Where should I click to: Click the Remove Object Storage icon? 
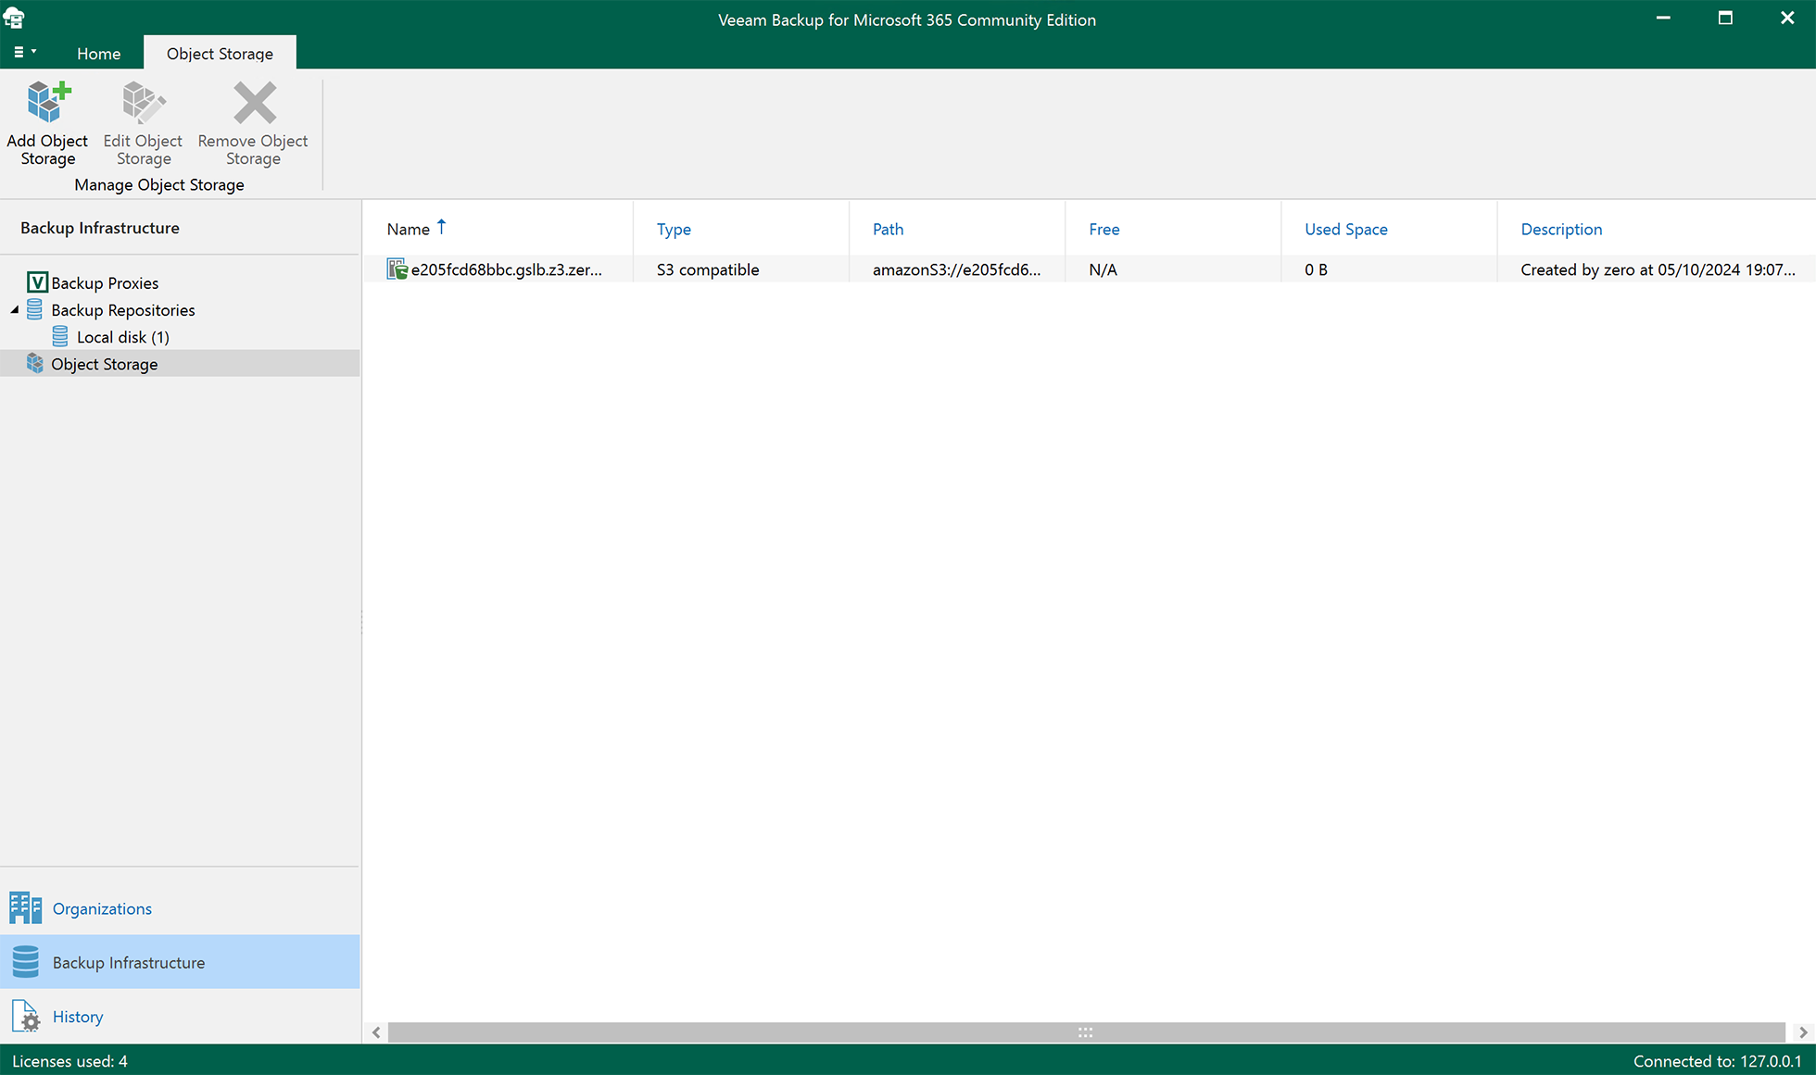pyautogui.click(x=252, y=102)
